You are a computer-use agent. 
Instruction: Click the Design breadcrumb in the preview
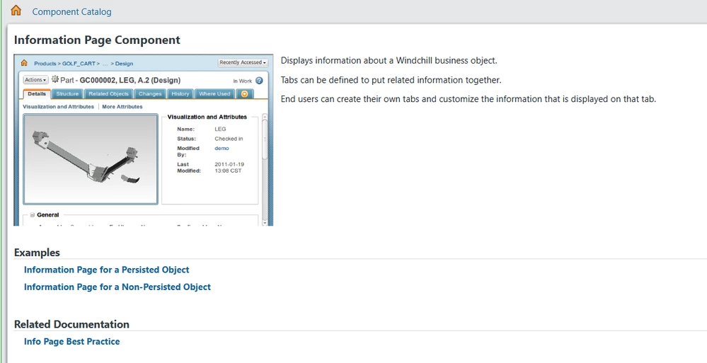pos(124,64)
